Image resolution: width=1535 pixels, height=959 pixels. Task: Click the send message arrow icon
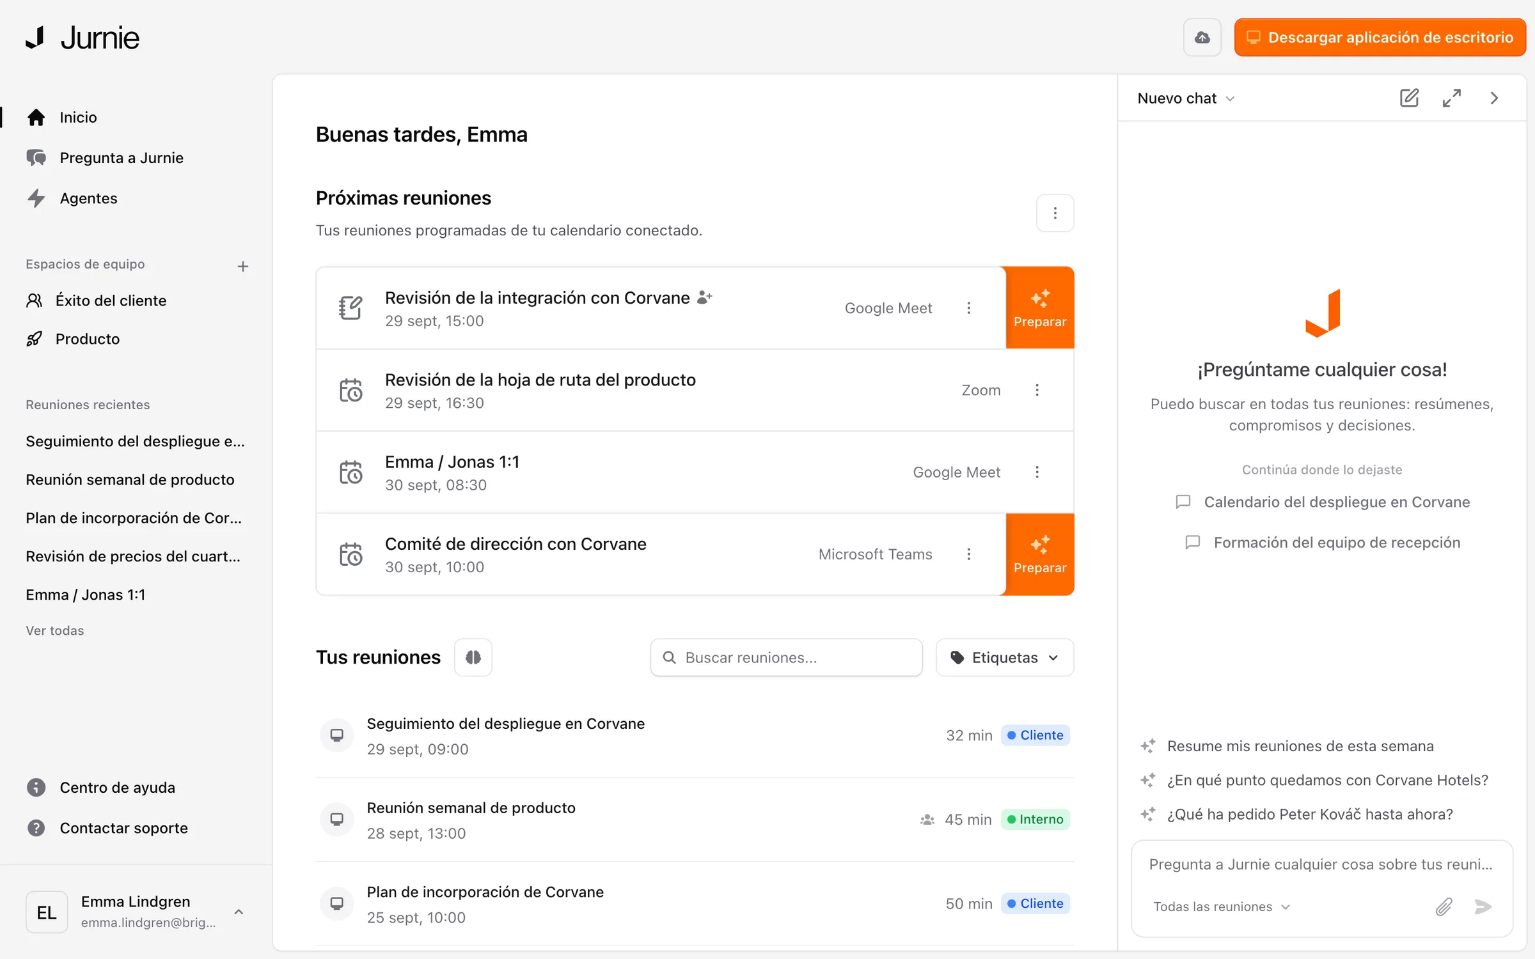tap(1483, 907)
